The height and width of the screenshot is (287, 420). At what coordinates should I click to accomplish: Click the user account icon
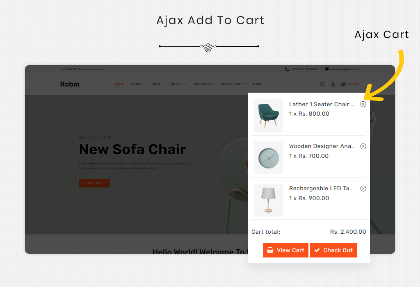coord(333,84)
